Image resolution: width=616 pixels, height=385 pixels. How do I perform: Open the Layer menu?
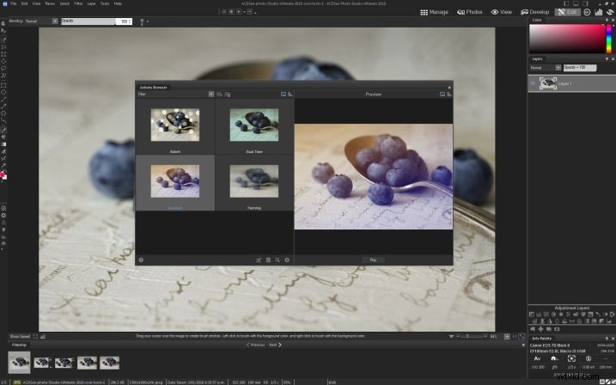point(92,3)
